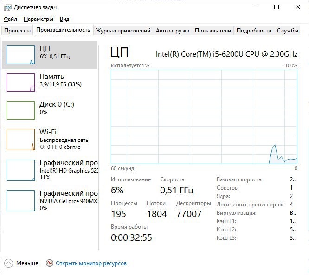Screen dimensions: 309x275
Task: Click the Скорость 0,51 ГГц value
Action: (177, 190)
